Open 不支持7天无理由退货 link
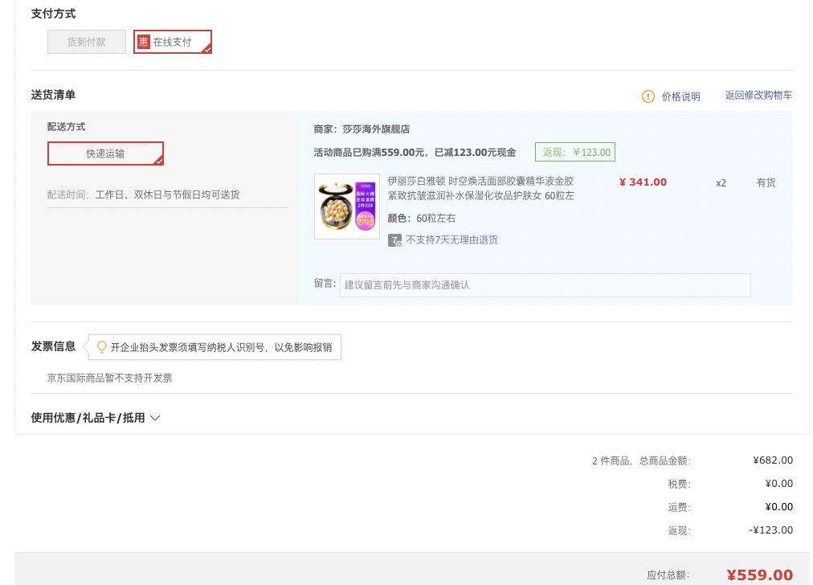The height and width of the screenshot is (585, 813). [452, 239]
